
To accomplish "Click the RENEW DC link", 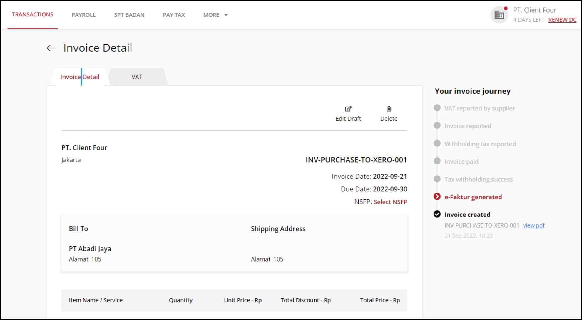I will pos(562,20).
